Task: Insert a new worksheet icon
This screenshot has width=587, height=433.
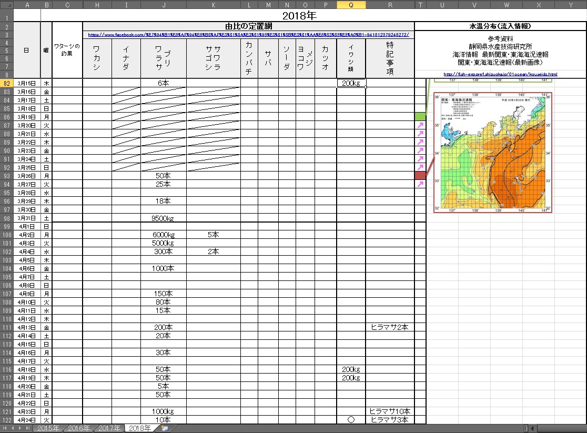Action: [165, 428]
